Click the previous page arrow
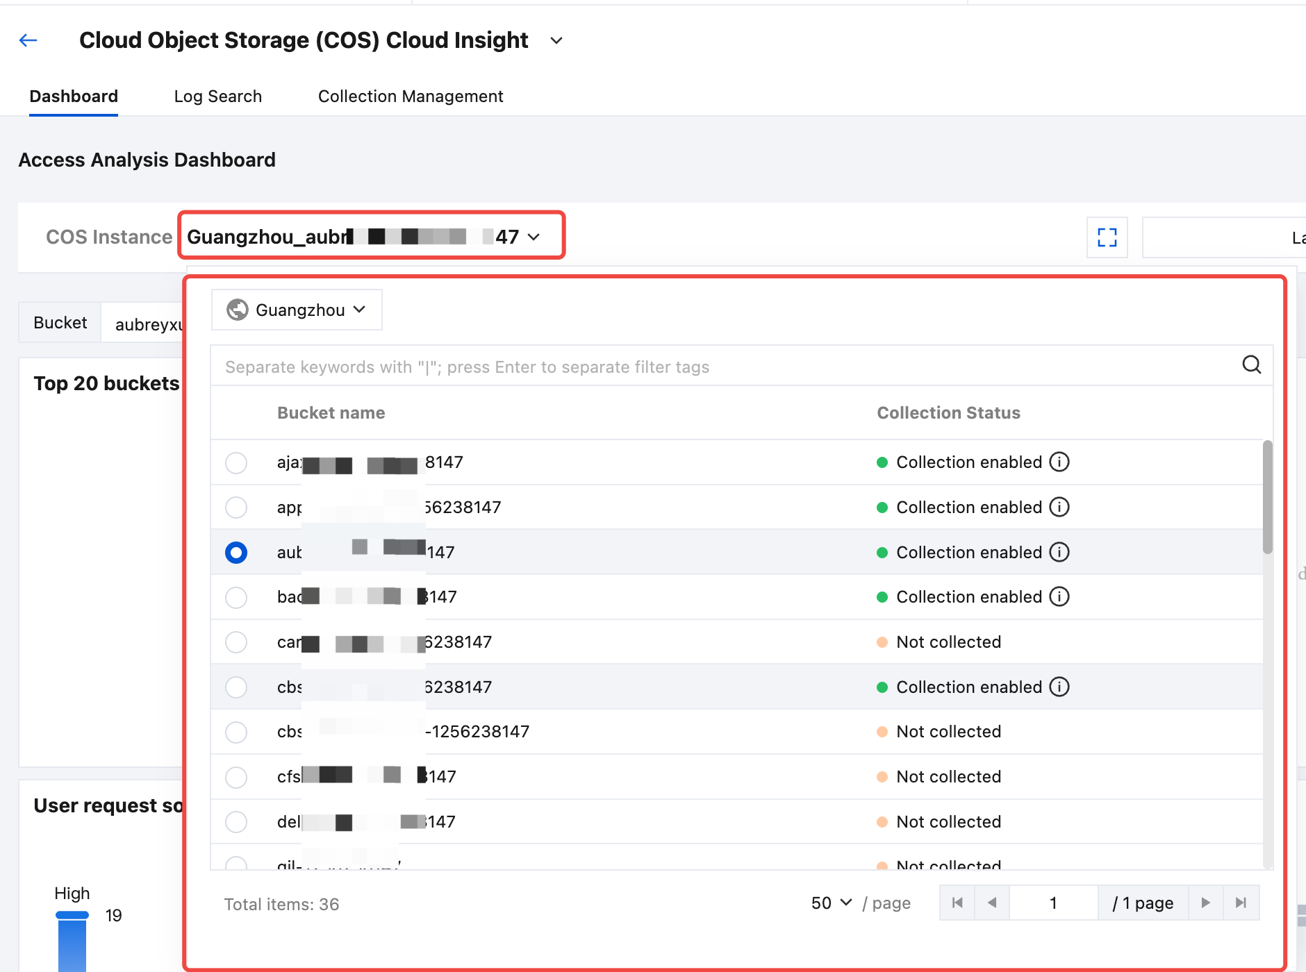Image resolution: width=1306 pixels, height=972 pixels. 992,903
